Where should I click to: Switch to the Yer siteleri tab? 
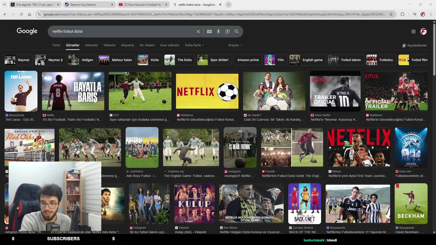(x=147, y=45)
